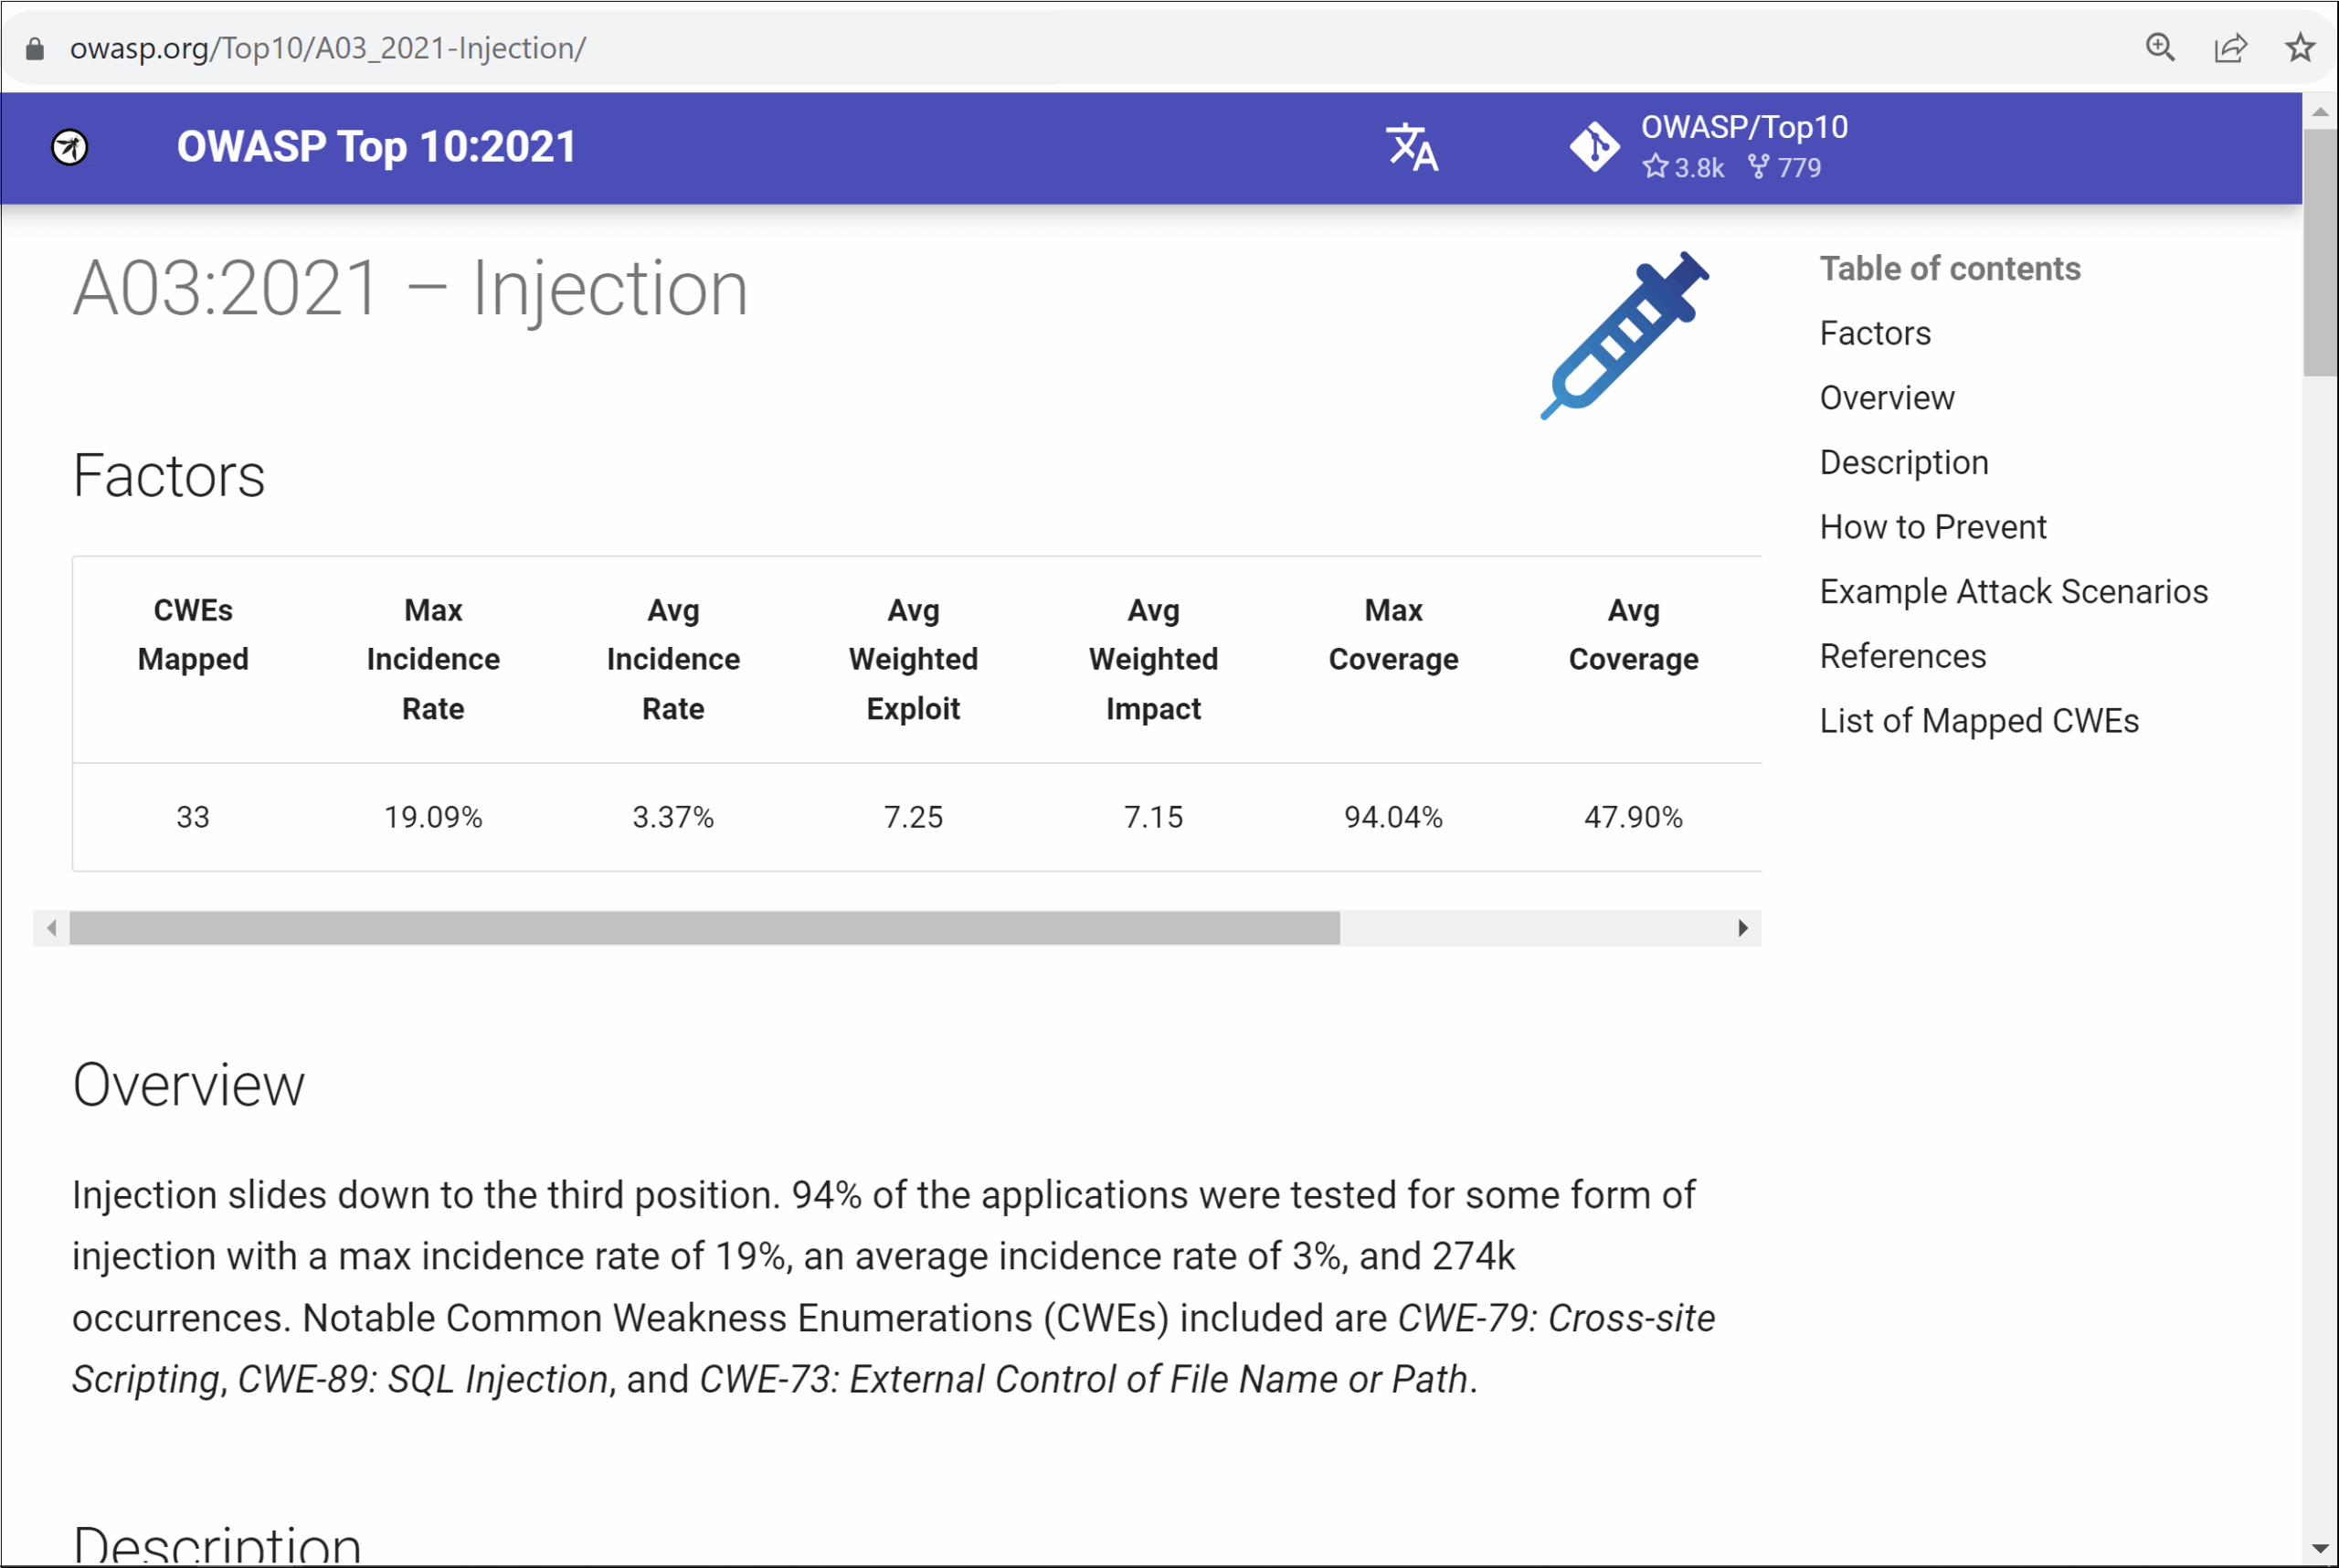
Task: Open Example Attack Scenarios
Action: click(2013, 591)
